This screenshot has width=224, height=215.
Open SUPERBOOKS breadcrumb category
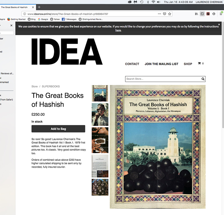[x=51, y=86]
